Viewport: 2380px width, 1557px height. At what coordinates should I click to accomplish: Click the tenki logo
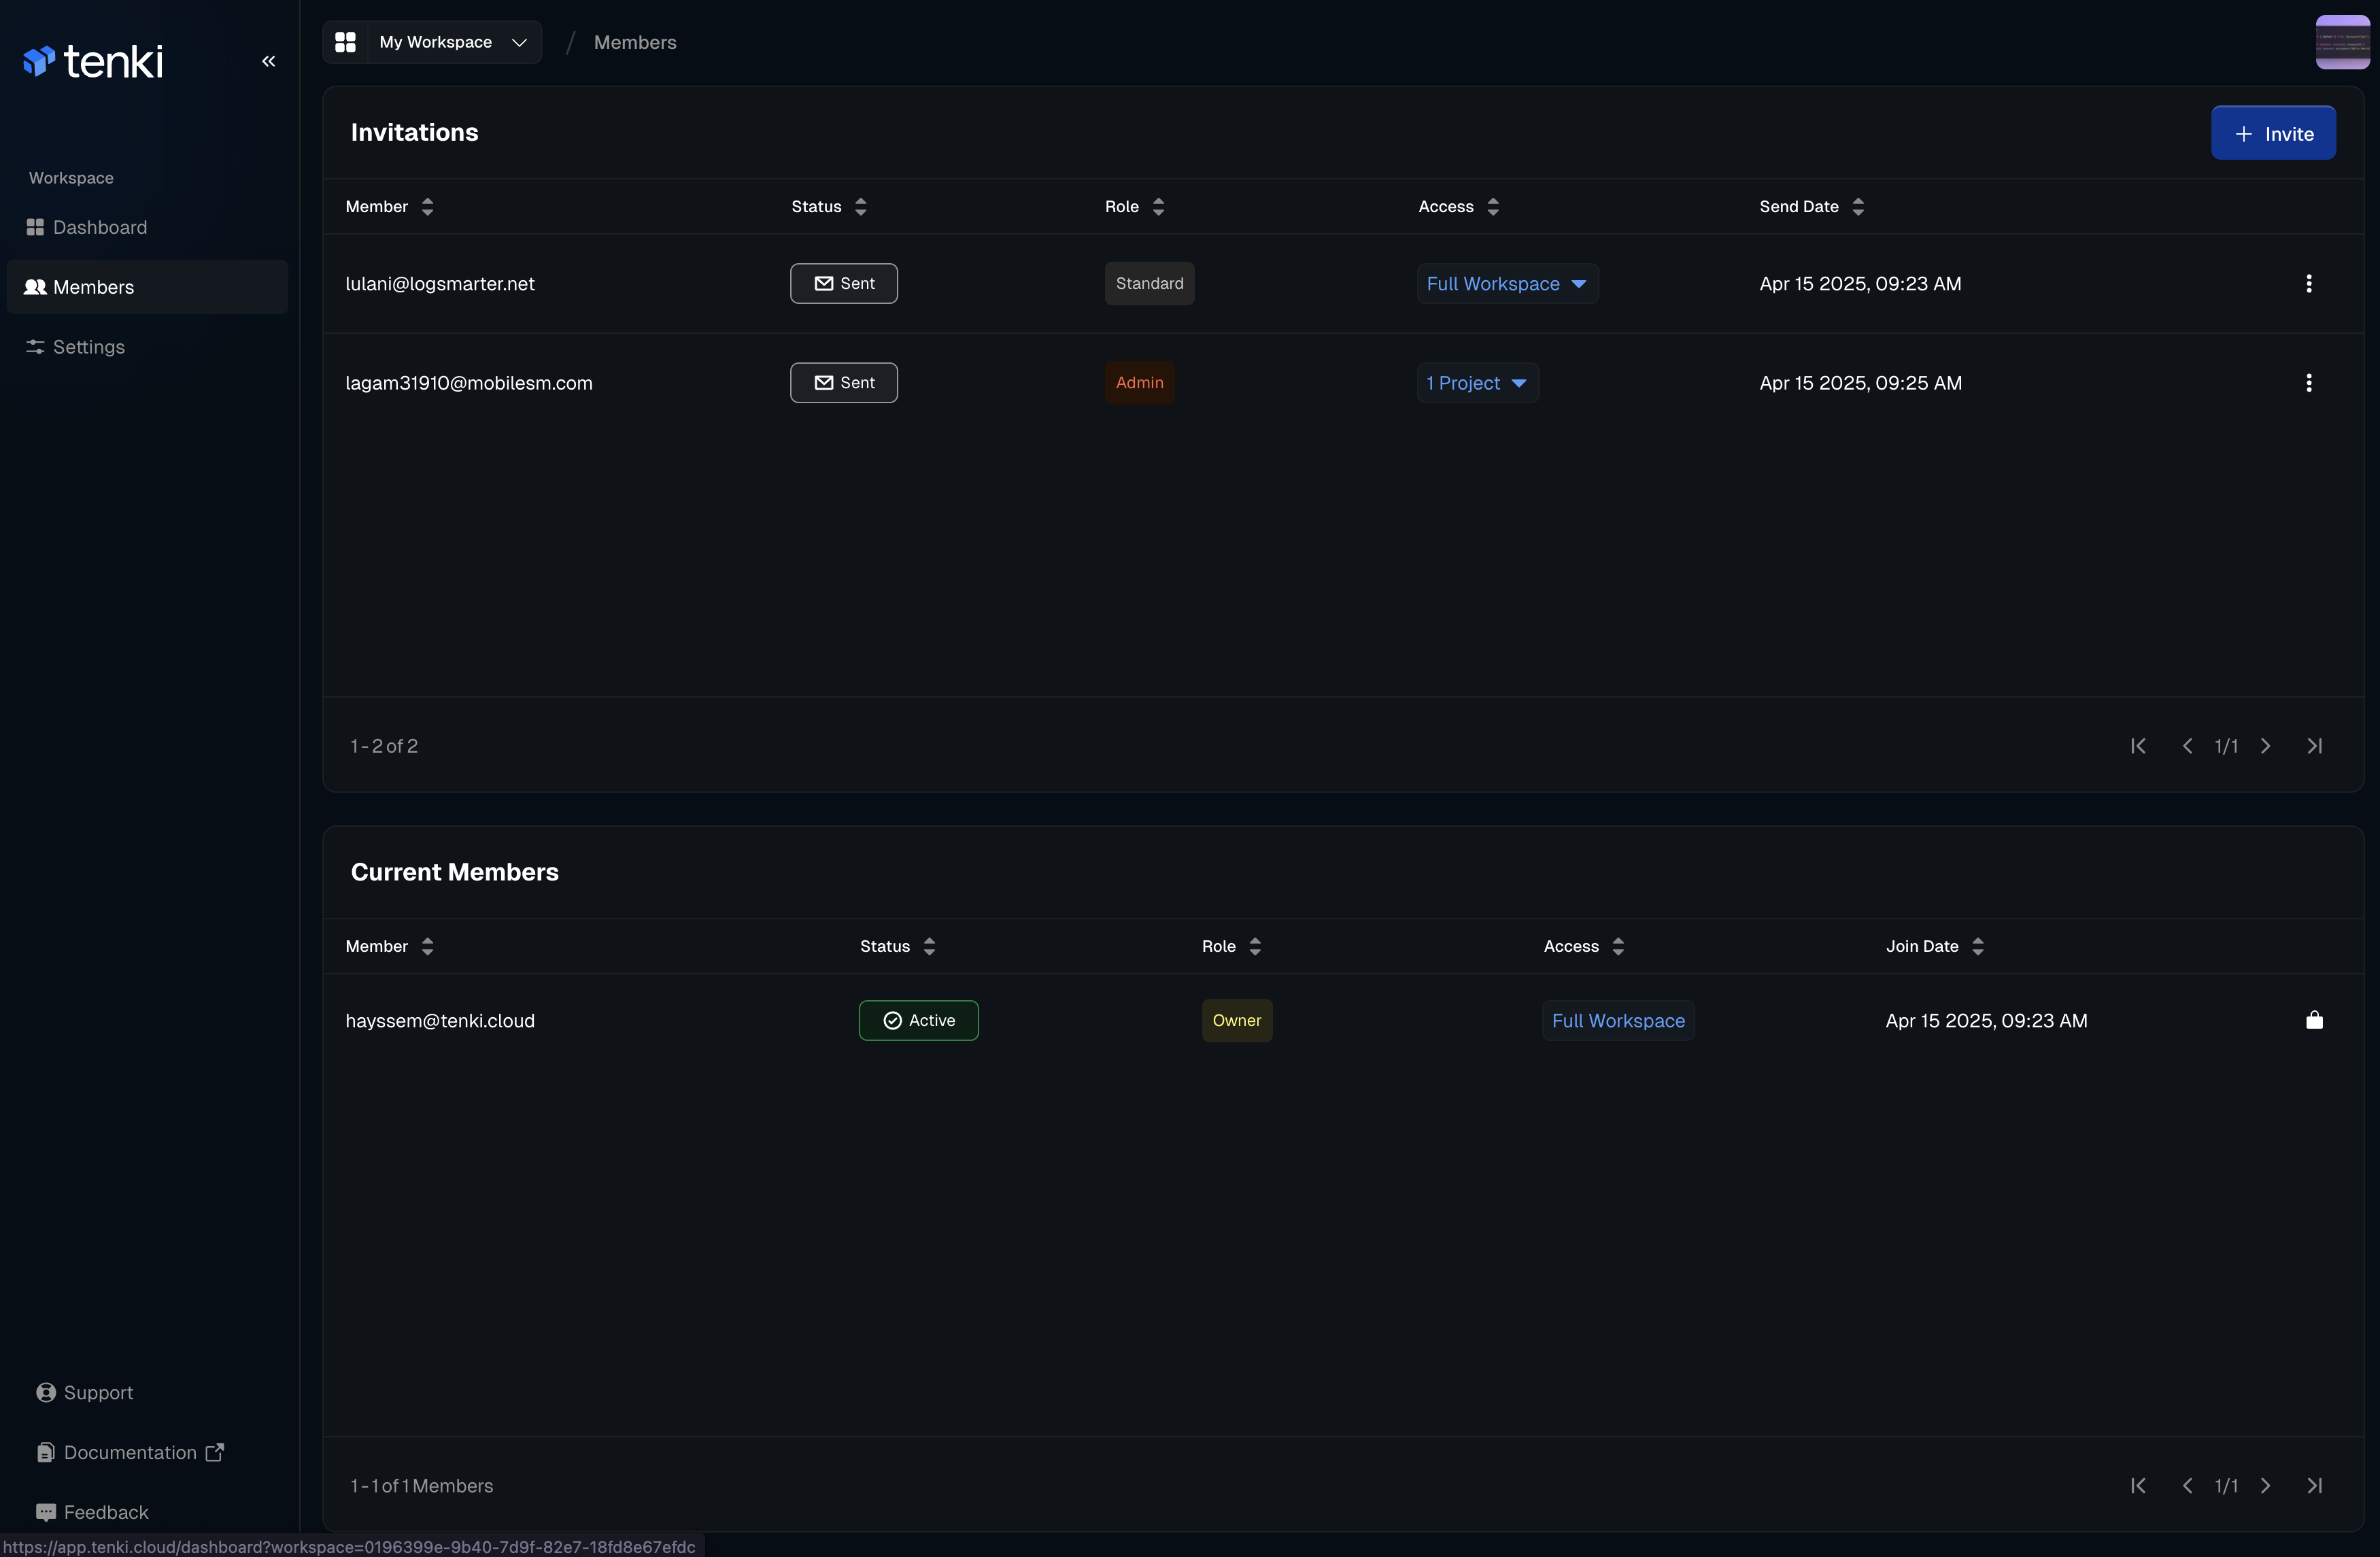tap(93, 61)
